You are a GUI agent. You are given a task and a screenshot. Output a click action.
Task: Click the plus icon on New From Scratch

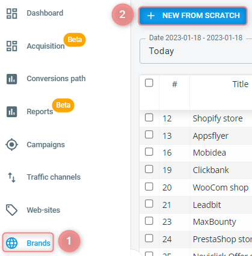[x=151, y=16]
